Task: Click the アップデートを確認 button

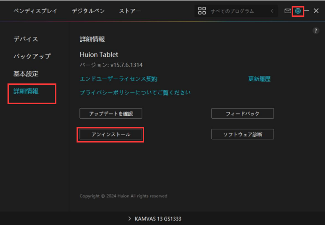Action: tap(111, 113)
